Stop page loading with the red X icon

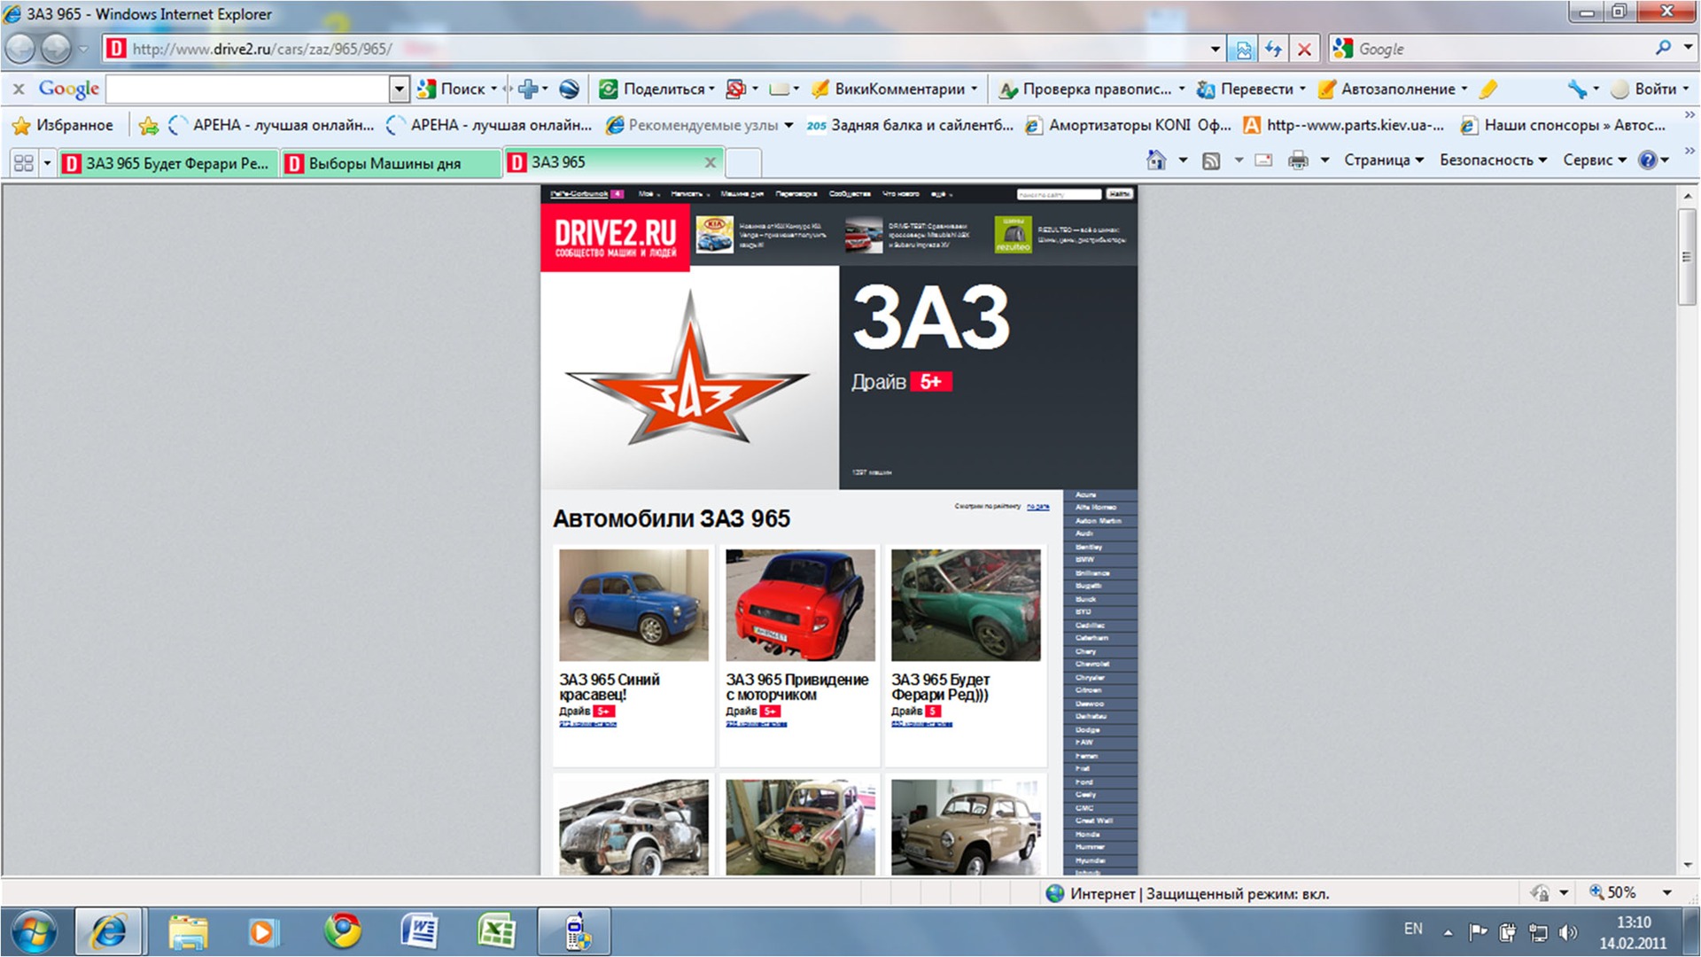[x=1304, y=50]
